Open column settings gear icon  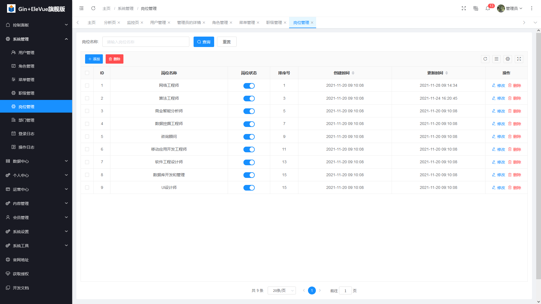pyautogui.click(x=508, y=59)
